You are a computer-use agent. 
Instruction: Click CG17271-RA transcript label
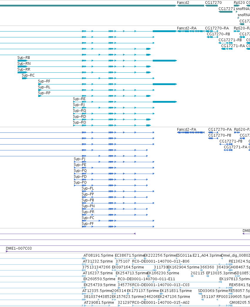point(233,46)
